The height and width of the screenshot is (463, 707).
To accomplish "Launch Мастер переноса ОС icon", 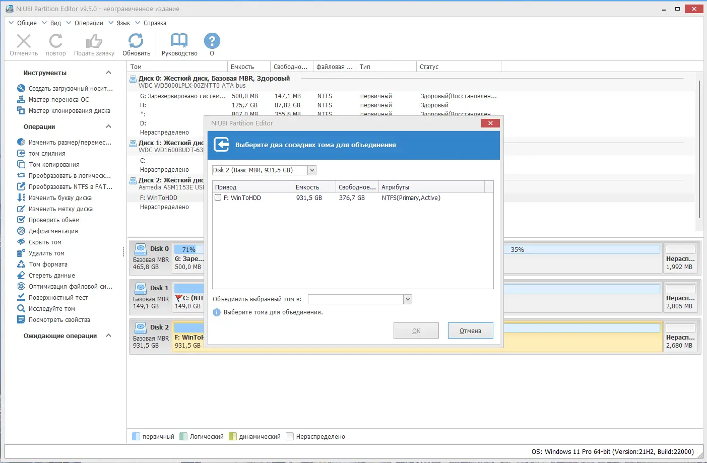I will 21,99.
